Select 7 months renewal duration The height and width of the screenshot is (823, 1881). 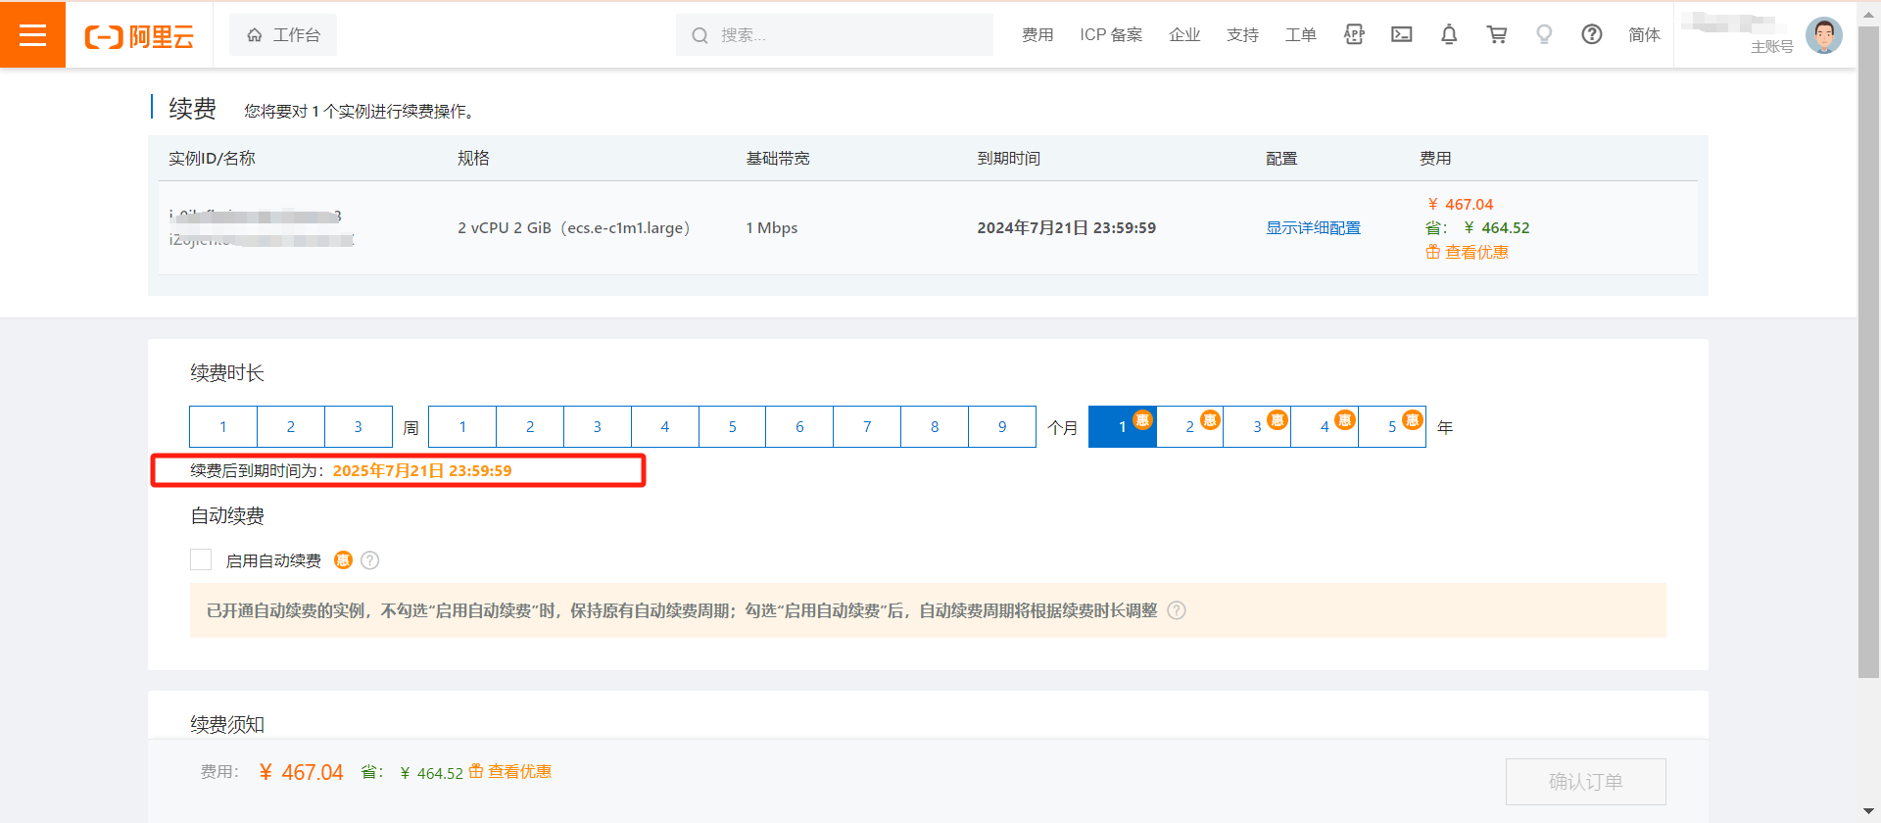click(x=867, y=427)
